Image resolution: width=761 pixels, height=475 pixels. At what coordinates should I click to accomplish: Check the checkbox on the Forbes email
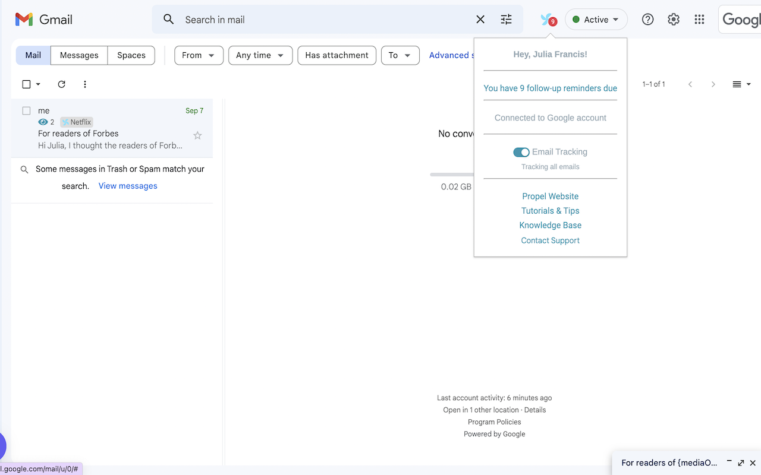pyautogui.click(x=26, y=110)
